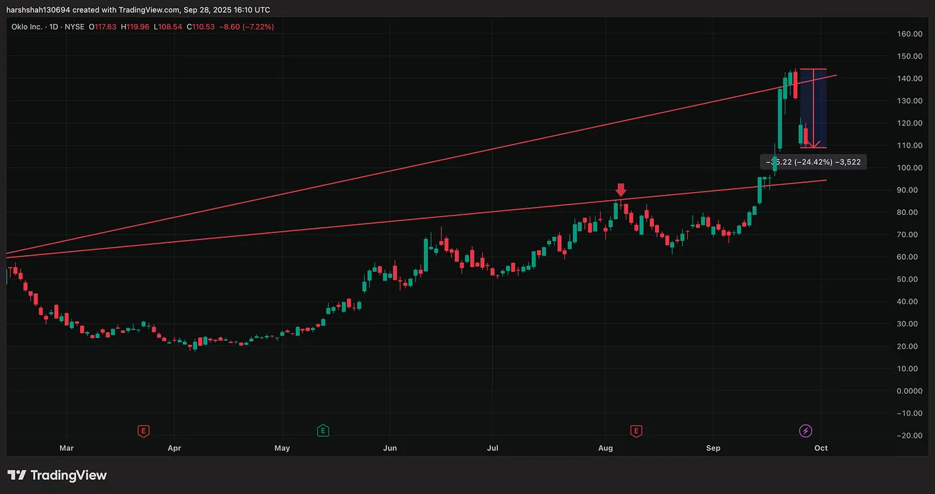Click the red earnings E icon near Mar
Image resolution: width=935 pixels, height=494 pixels.
click(143, 431)
